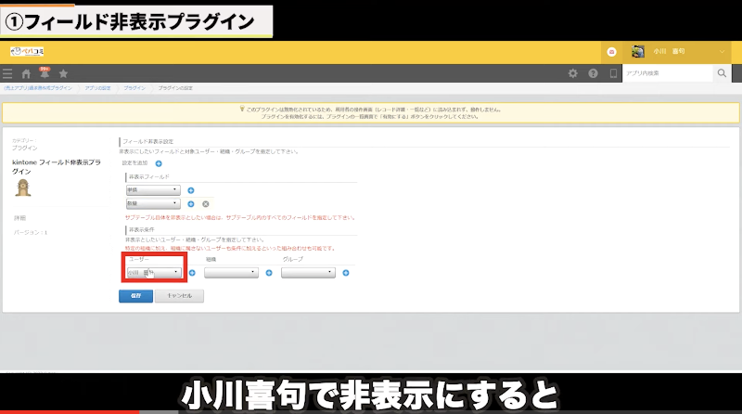Remove the second hidden field row

[205, 203]
